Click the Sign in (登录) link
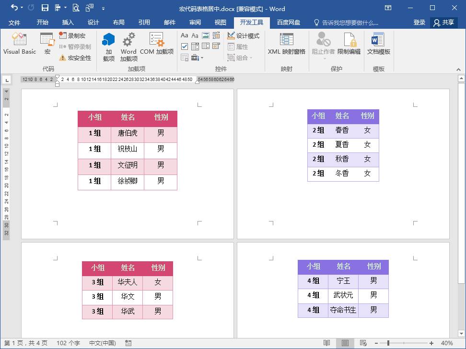 pyautogui.click(x=419, y=23)
